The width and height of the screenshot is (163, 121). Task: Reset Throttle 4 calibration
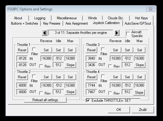tap(91, 77)
